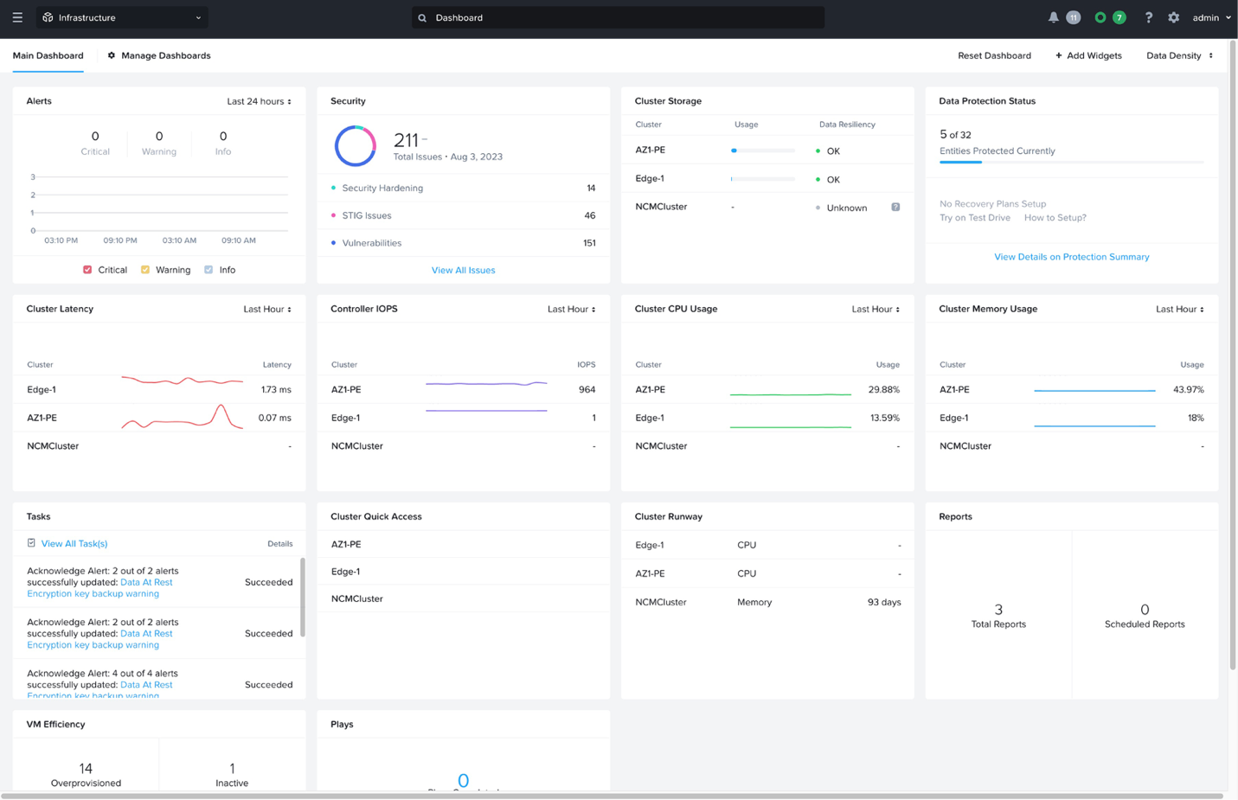
Task: Click Edge-1 storage usage bar
Action: [762, 179]
